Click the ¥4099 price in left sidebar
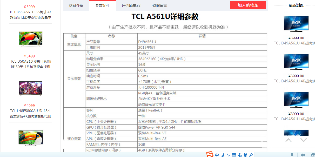The height and width of the screenshot is (157, 315). [x=29, y=106]
